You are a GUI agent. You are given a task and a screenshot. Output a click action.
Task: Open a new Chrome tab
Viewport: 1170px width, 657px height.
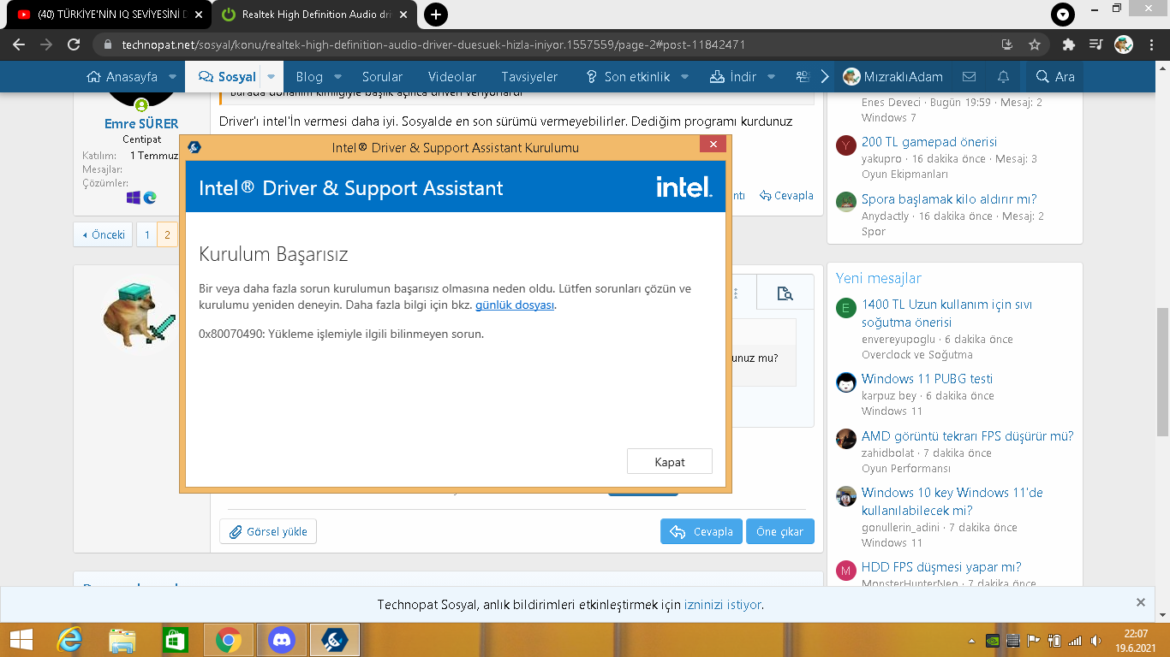(x=436, y=15)
